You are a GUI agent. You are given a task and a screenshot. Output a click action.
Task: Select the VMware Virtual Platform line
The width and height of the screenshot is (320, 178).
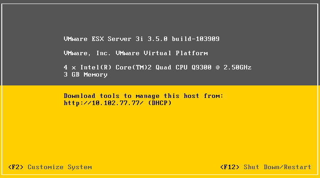[x=136, y=53]
